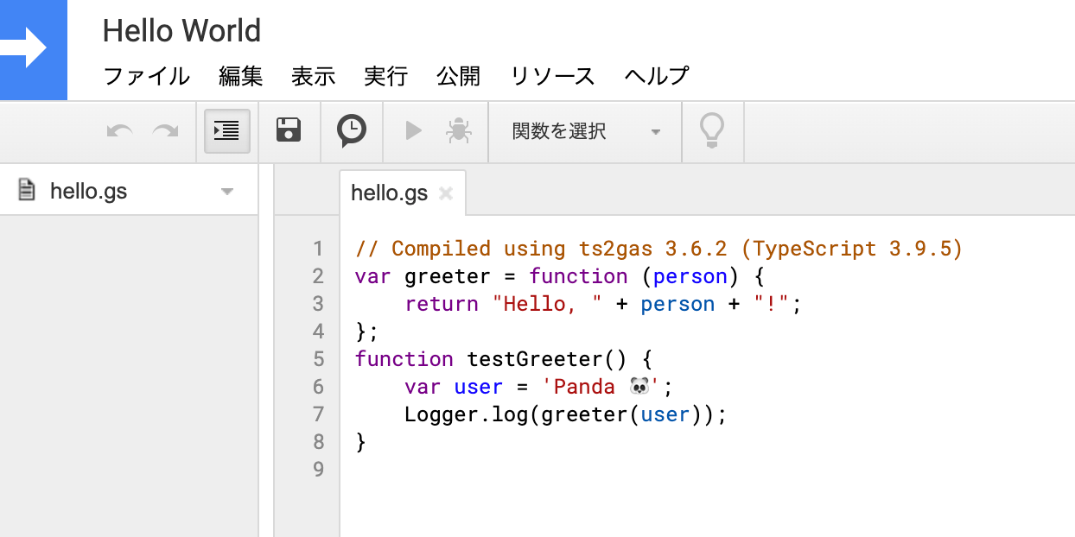The image size is (1075, 537).
Task: Open the 表示 menu
Action: pyautogui.click(x=314, y=76)
